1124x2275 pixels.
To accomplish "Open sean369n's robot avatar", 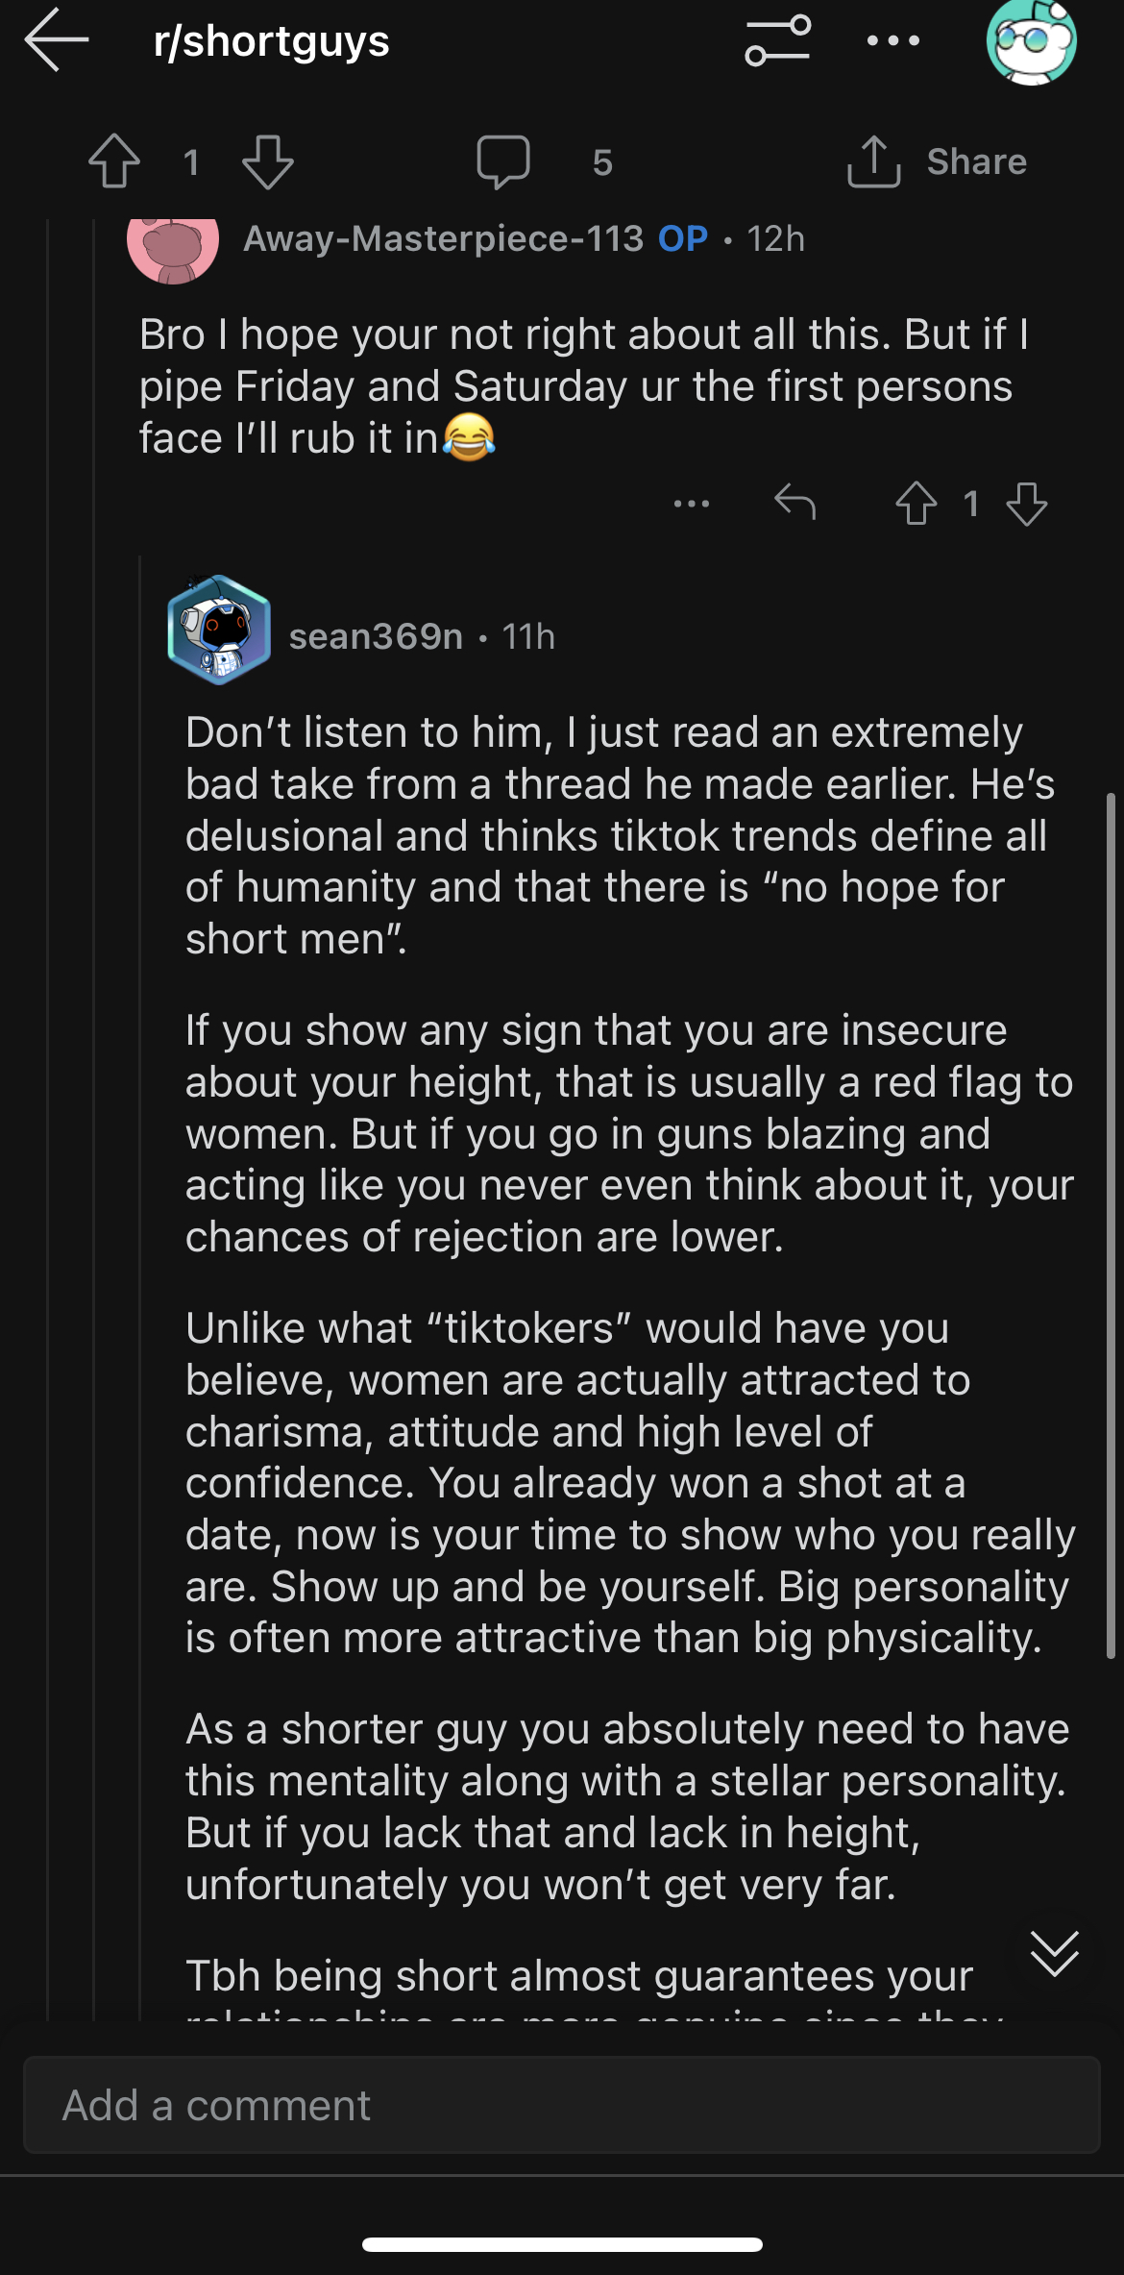I will click(x=219, y=631).
